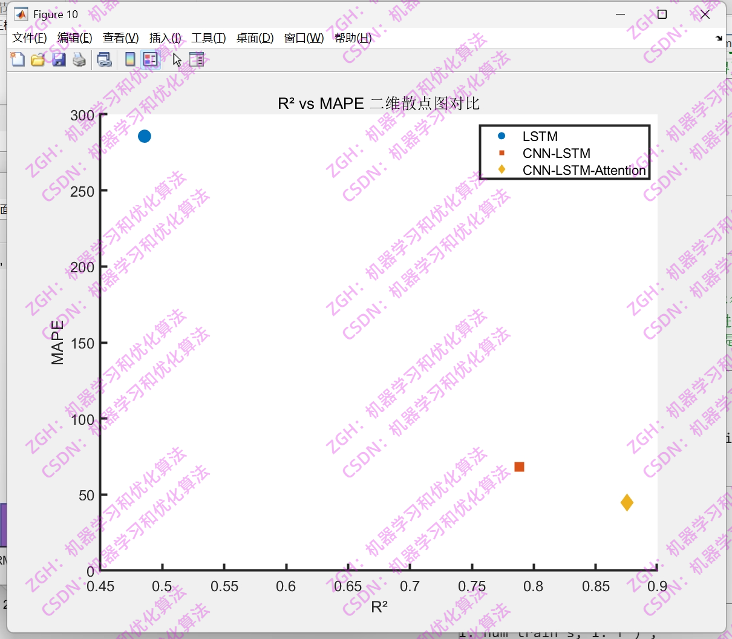Save the current figure

click(x=59, y=59)
